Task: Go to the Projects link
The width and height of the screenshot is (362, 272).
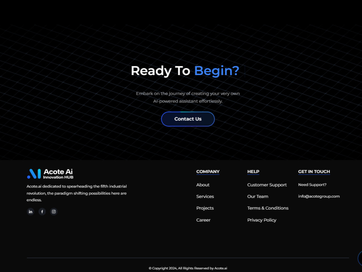Action: (205, 208)
